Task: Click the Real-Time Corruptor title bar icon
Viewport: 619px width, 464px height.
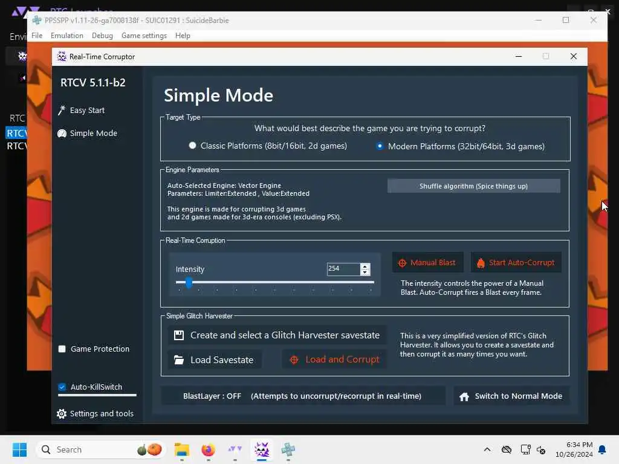Action: [62, 56]
